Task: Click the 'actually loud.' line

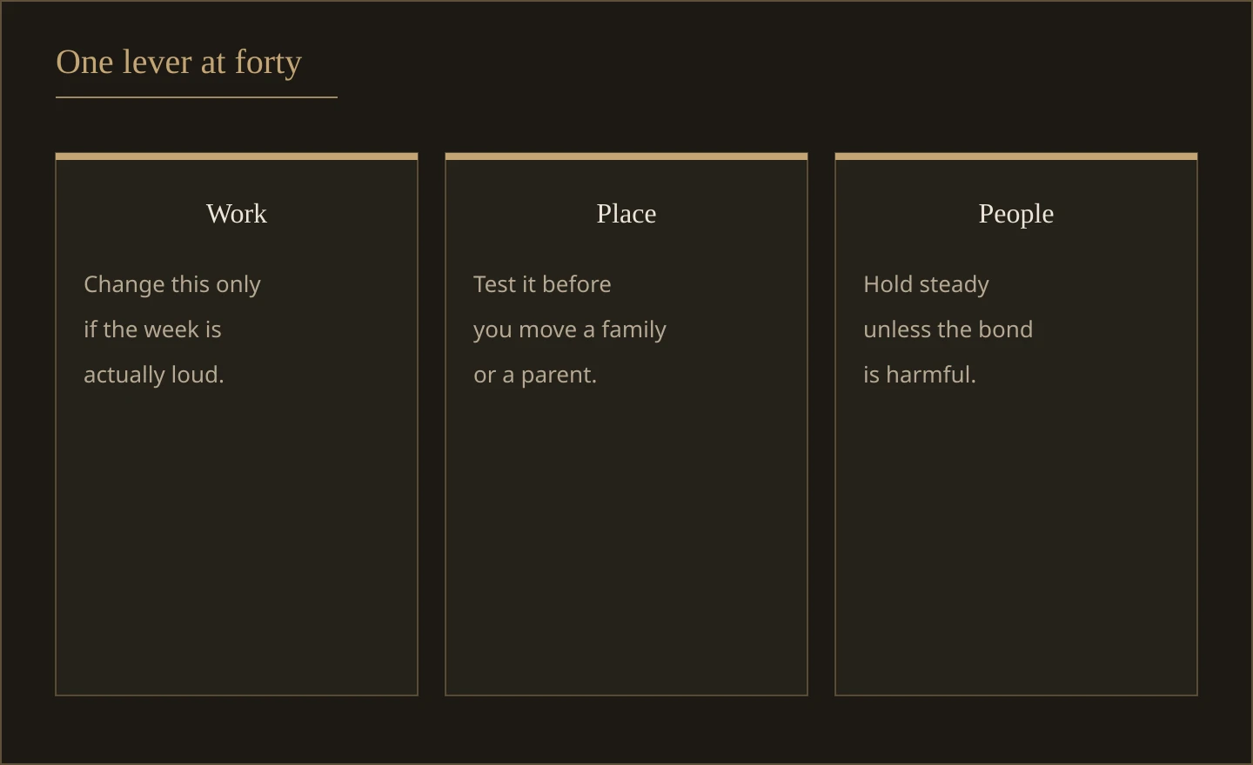Action: pyautogui.click(x=154, y=375)
